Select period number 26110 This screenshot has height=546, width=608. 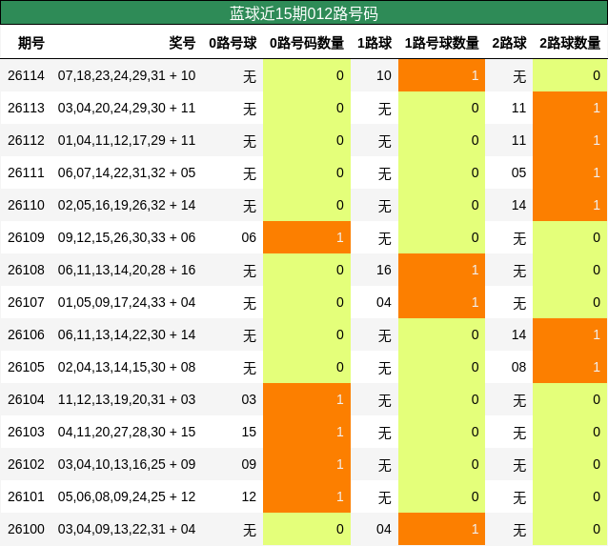(x=26, y=205)
